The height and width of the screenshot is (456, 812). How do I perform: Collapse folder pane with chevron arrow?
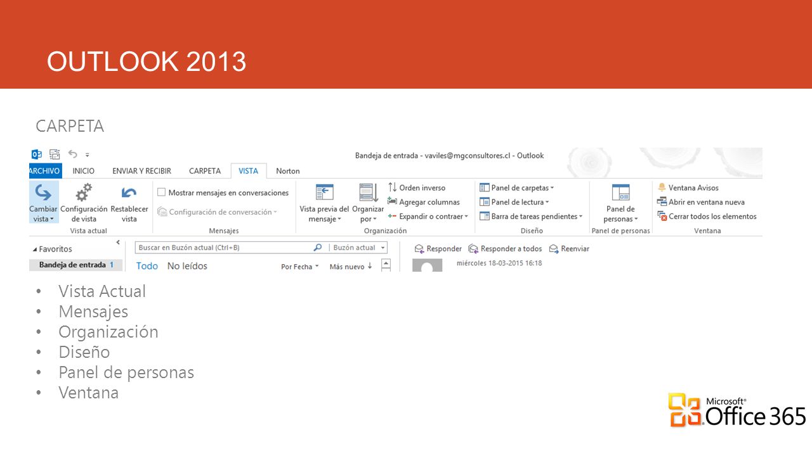[x=118, y=243]
